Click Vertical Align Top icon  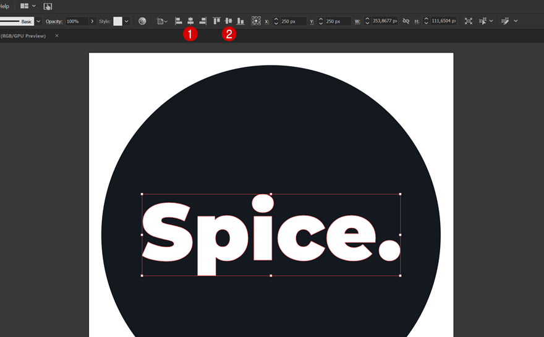coord(216,21)
